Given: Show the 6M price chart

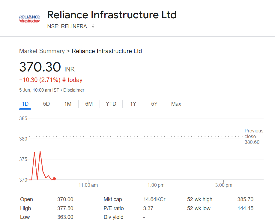Looking at the screenshot, I should (x=89, y=104).
